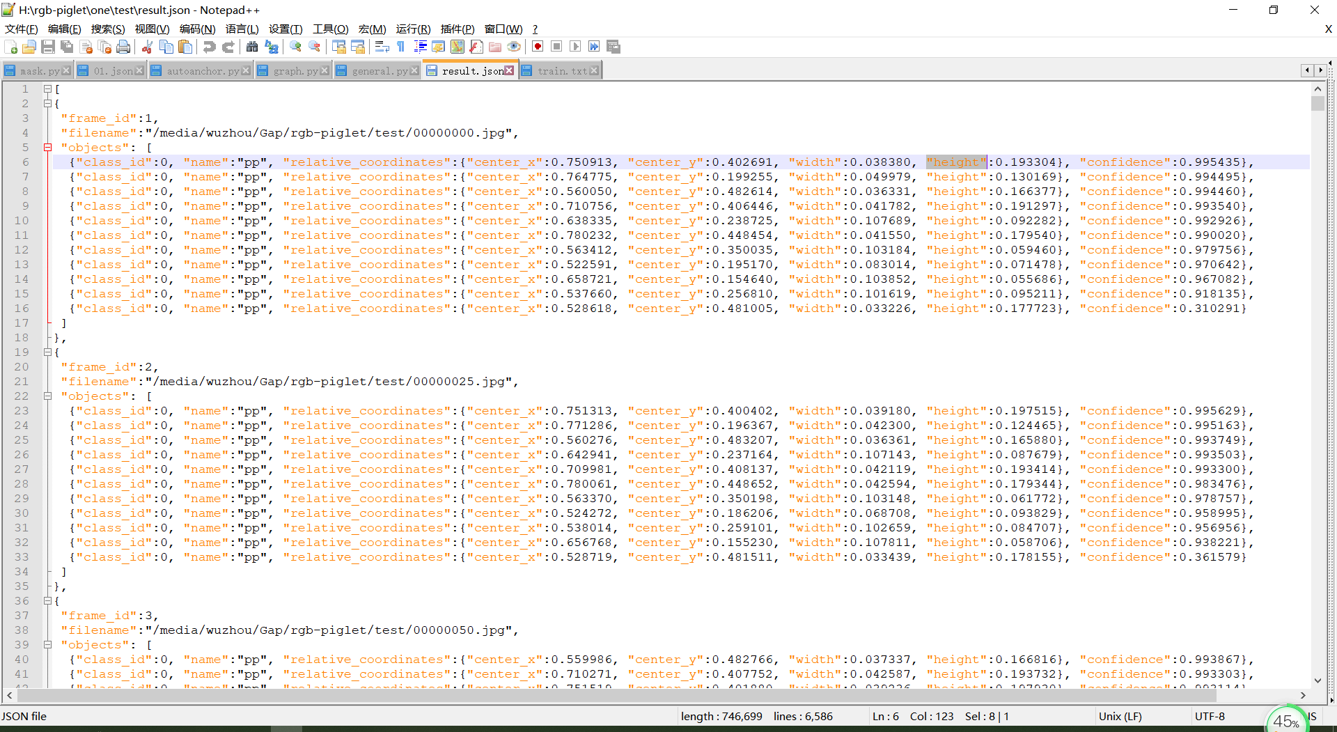Viewport: 1337px width, 732px height.
Task: Collapse the objects array on line 5
Action: tap(47, 147)
